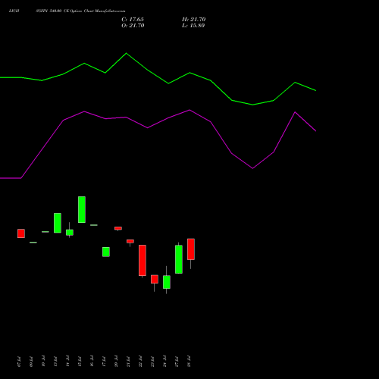
Task: Click the 28 Jul date axis label
Action: (x=189, y=362)
